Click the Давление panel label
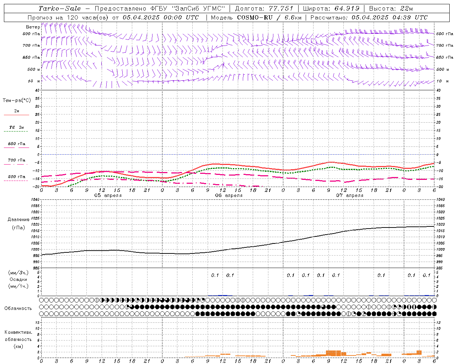This screenshot has width=455, height=364. pyautogui.click(x=18, y=220)
